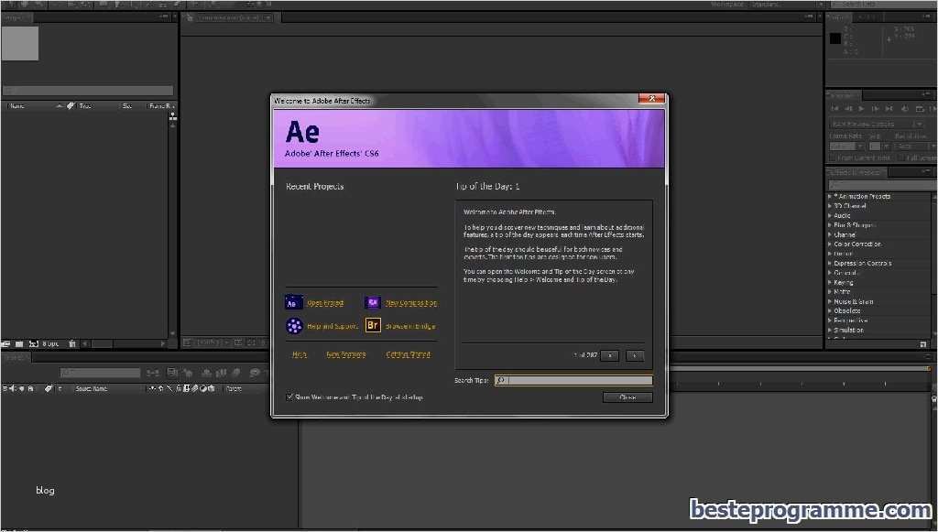Create a New Composition from the welcome dialog
Image resolution: width=938 pixels, height=532 pixels.
click(x=372, y=302)
